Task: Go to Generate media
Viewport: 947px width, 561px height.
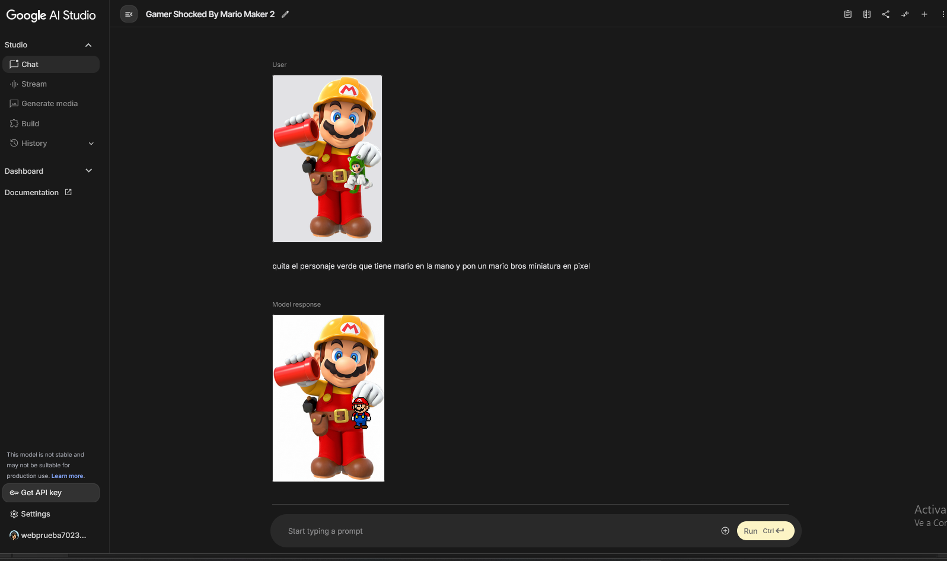Action: [51, 104]
